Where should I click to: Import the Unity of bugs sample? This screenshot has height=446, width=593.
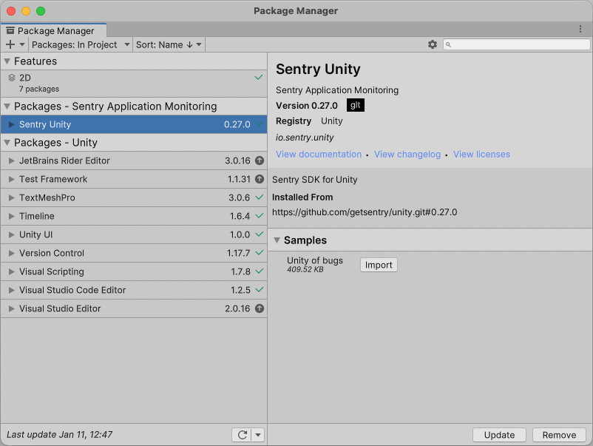(379, 266)
